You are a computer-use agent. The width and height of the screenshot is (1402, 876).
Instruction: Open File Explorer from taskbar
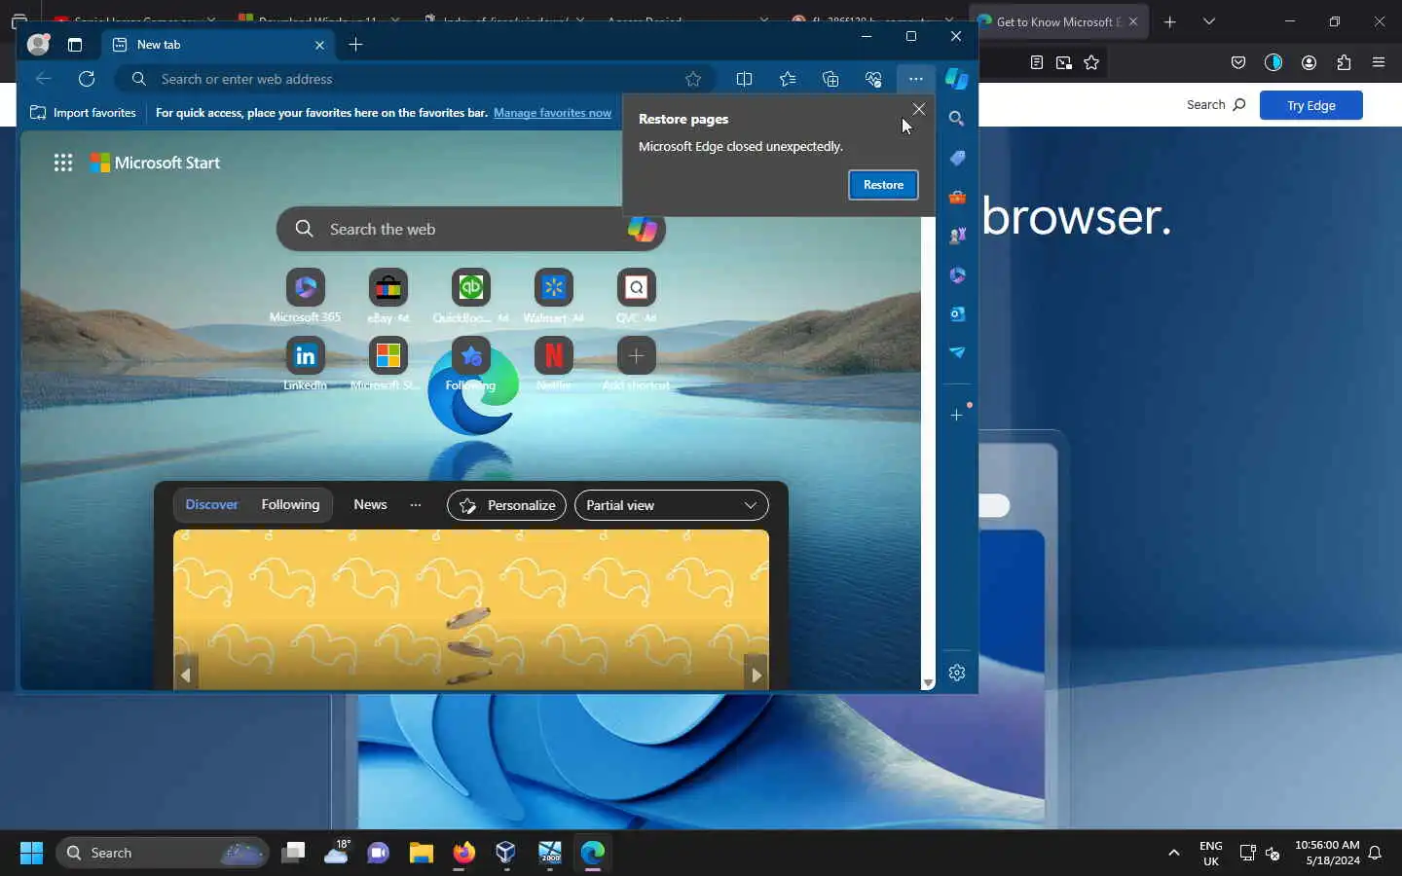tap(421, 853)
